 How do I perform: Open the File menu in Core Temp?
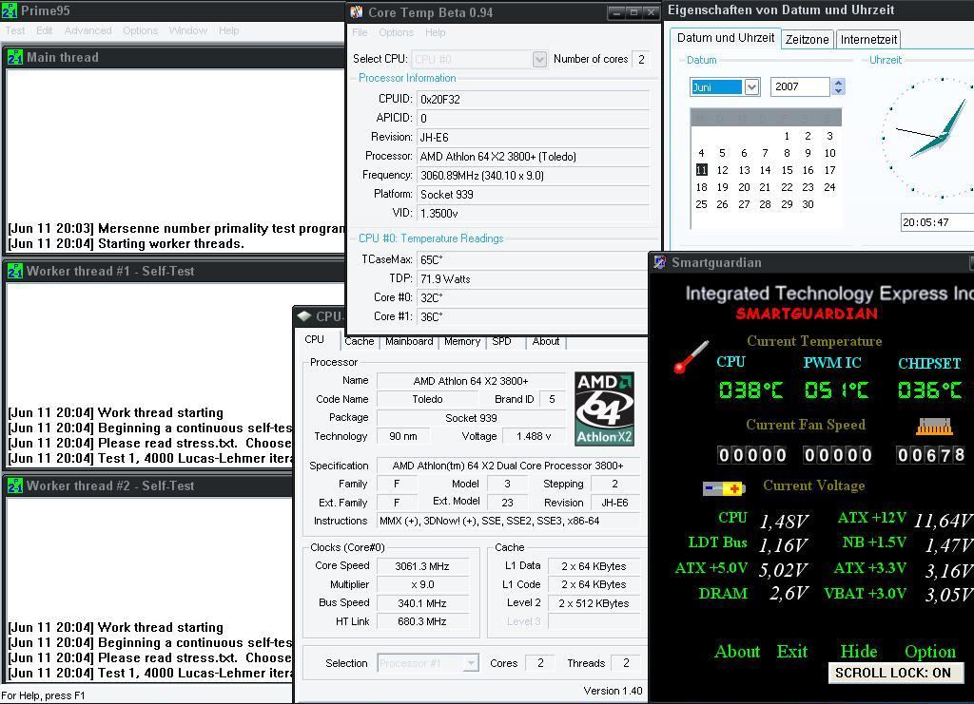[360, 32]
